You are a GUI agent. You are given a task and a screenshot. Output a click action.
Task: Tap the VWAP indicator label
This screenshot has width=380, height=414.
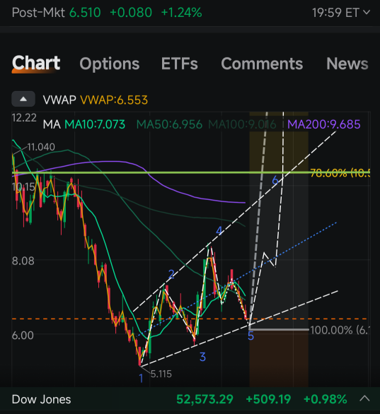tap(59, 100)
